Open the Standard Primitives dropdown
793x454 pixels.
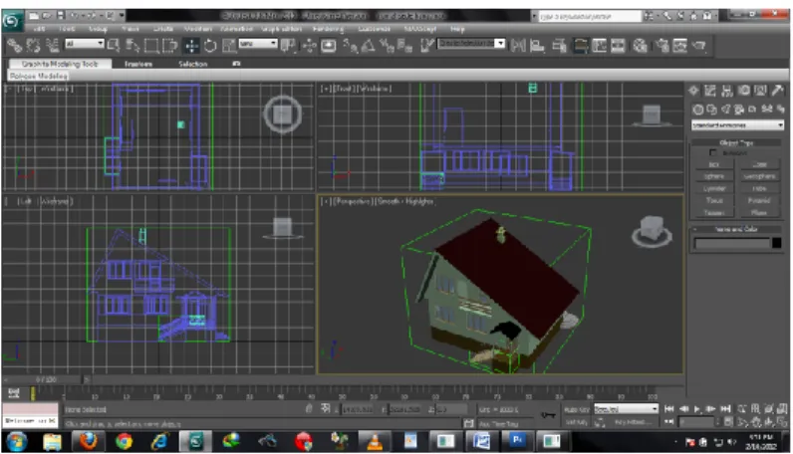pos(737,124)
